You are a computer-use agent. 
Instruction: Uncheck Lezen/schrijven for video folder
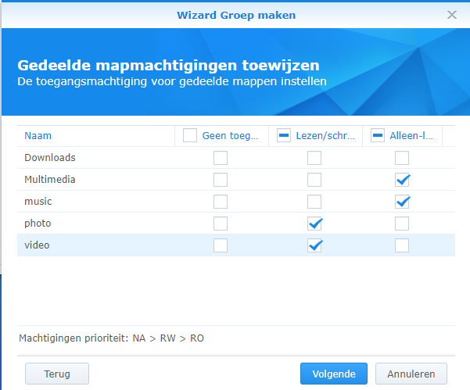[314, 245]
